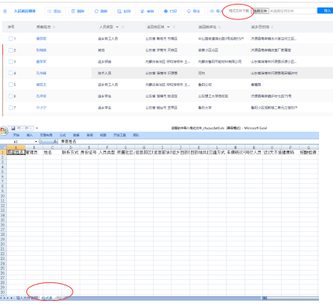Viewport: 333px width, 304px height.
Task: Tick the checkbox for row 7
Action: (x=11, y=108)
